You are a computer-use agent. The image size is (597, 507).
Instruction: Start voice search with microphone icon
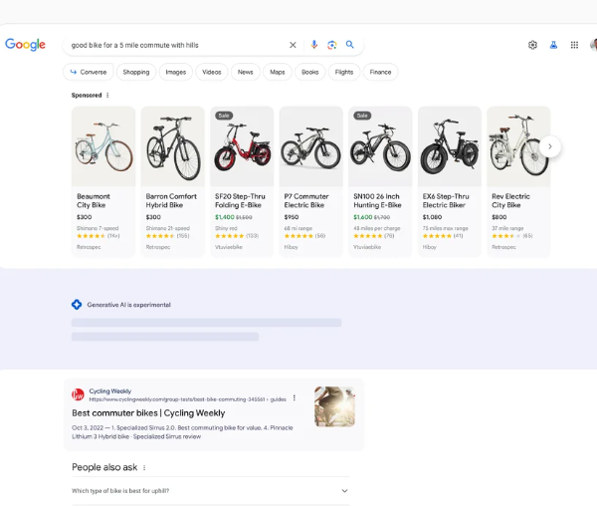tap(314, 45)
